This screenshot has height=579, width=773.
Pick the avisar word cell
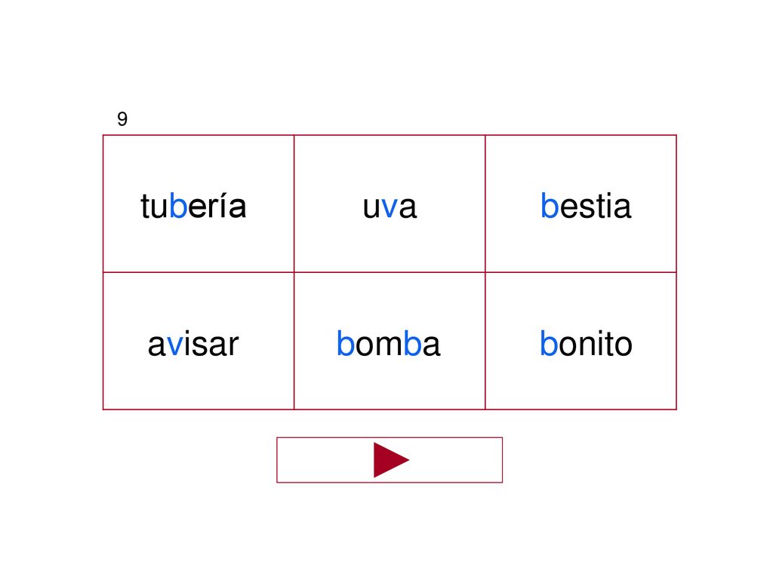pos(199,341)
